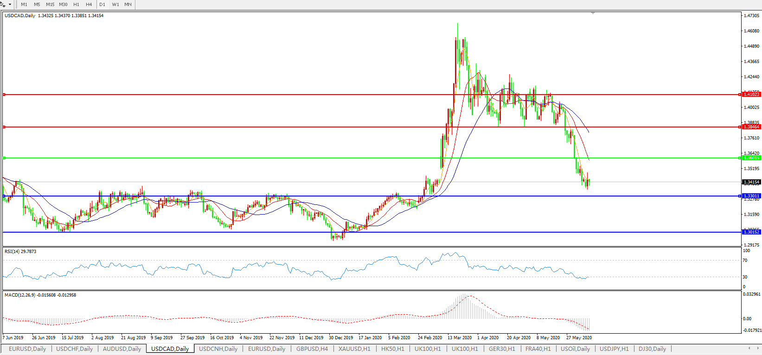Switch to the M1 timeframe

coord(24,5)
